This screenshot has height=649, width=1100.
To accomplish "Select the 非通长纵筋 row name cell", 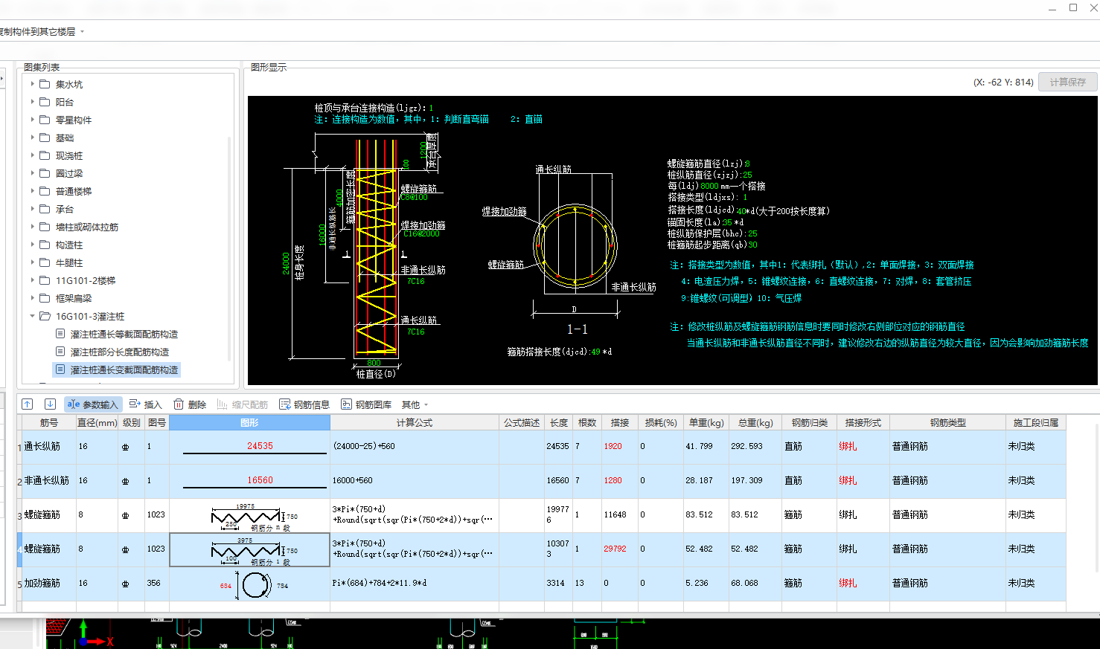I will tap(49, 480).
